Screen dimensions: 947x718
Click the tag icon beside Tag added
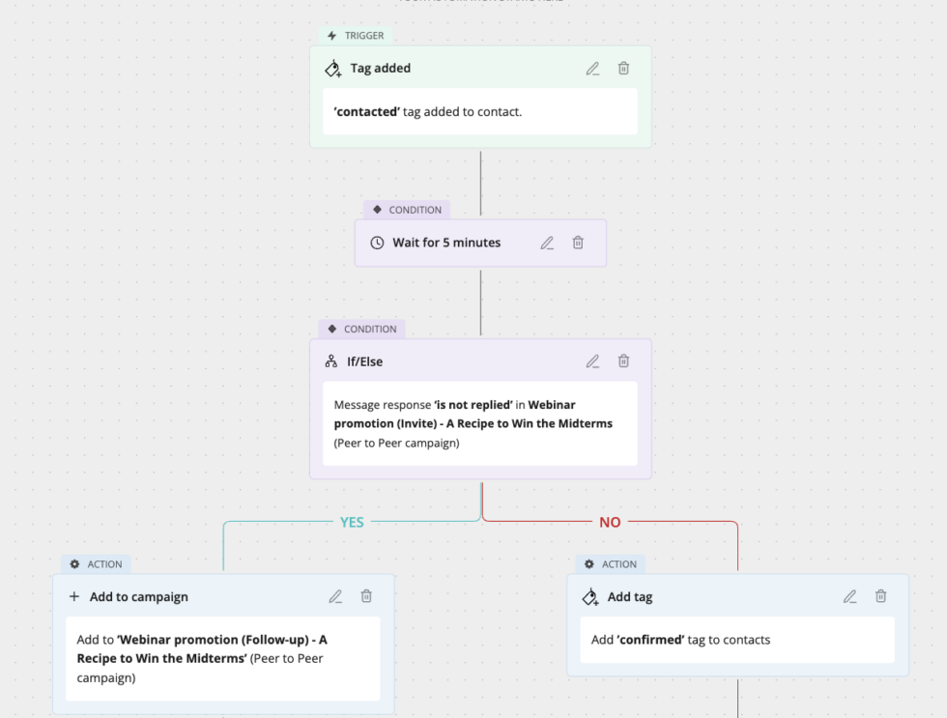tap(332, 69)
